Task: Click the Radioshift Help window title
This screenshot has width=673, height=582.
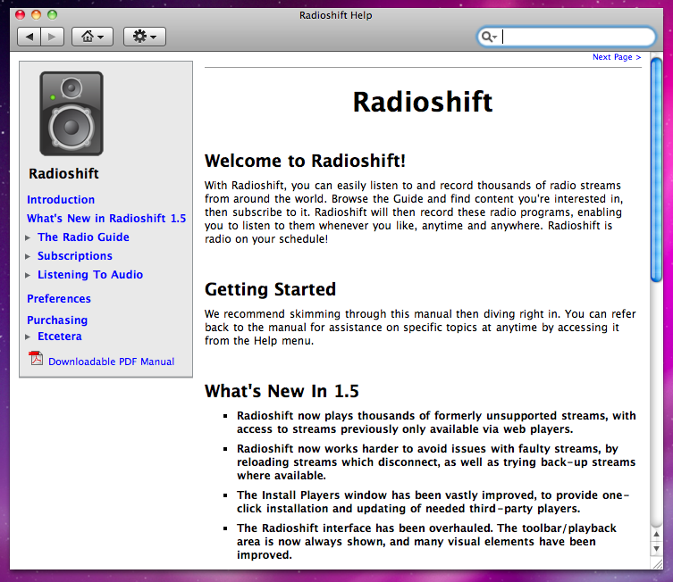Action: [336, 15]
